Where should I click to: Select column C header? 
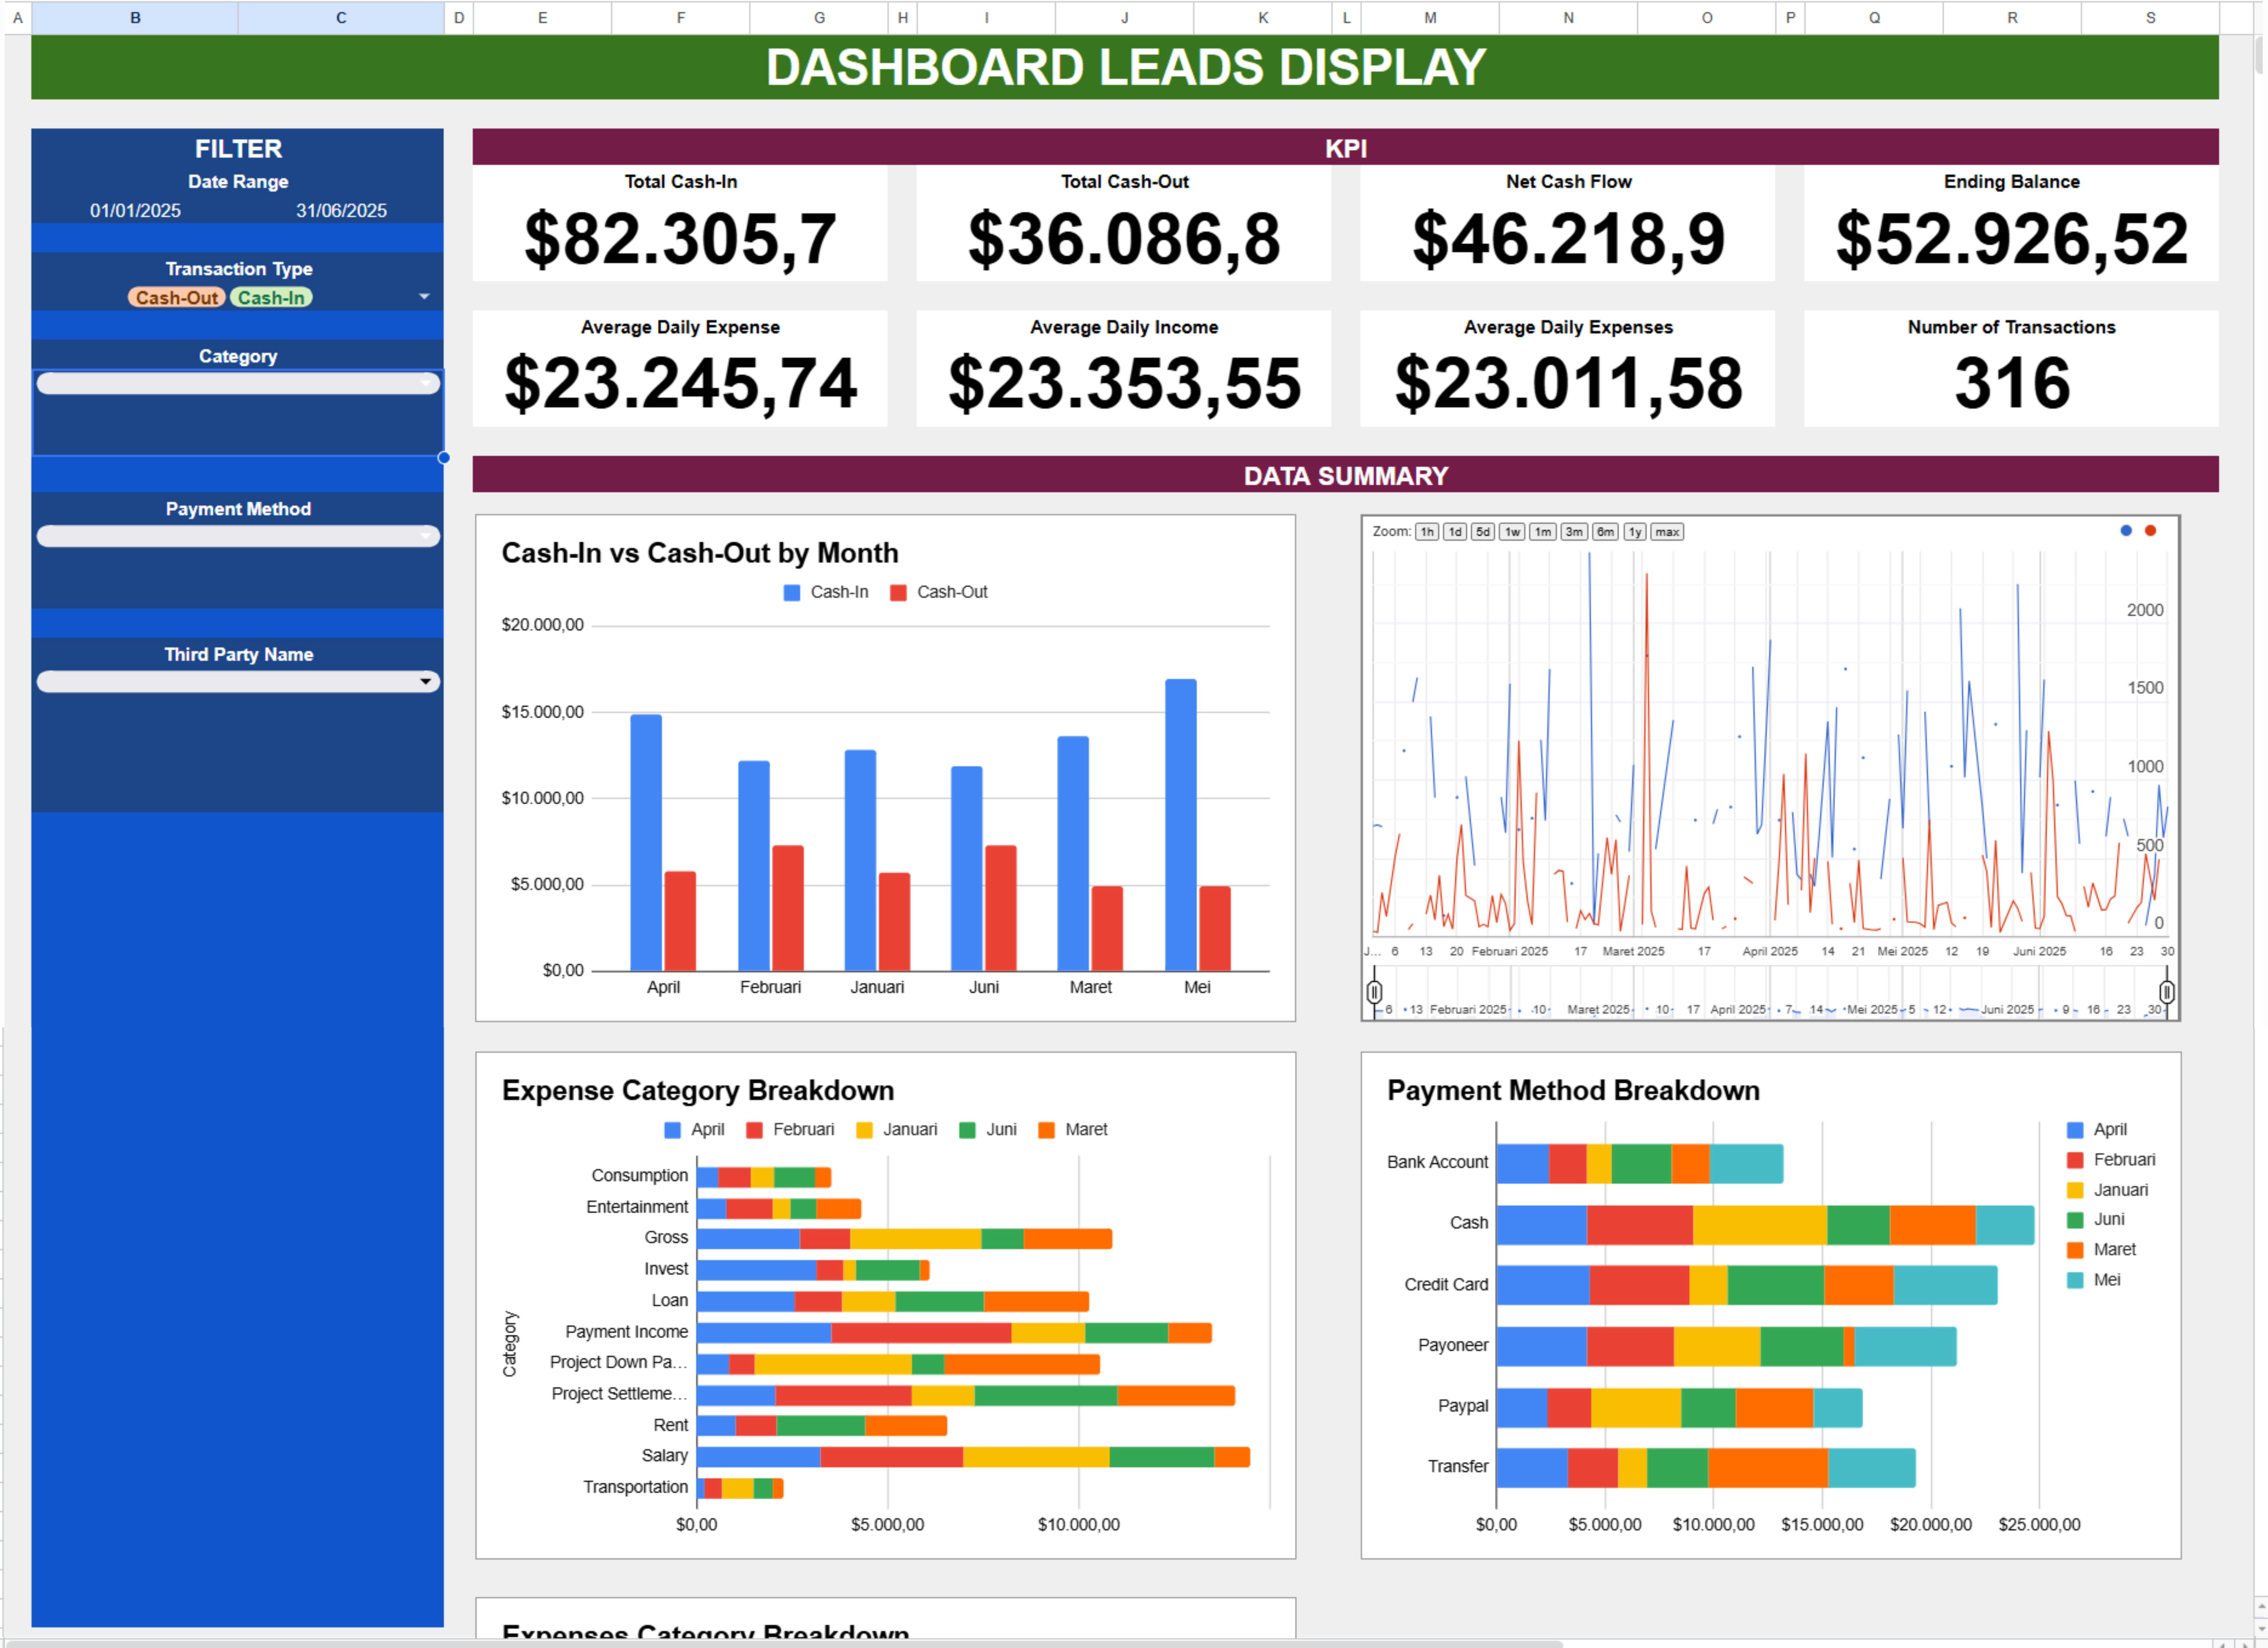341,18
